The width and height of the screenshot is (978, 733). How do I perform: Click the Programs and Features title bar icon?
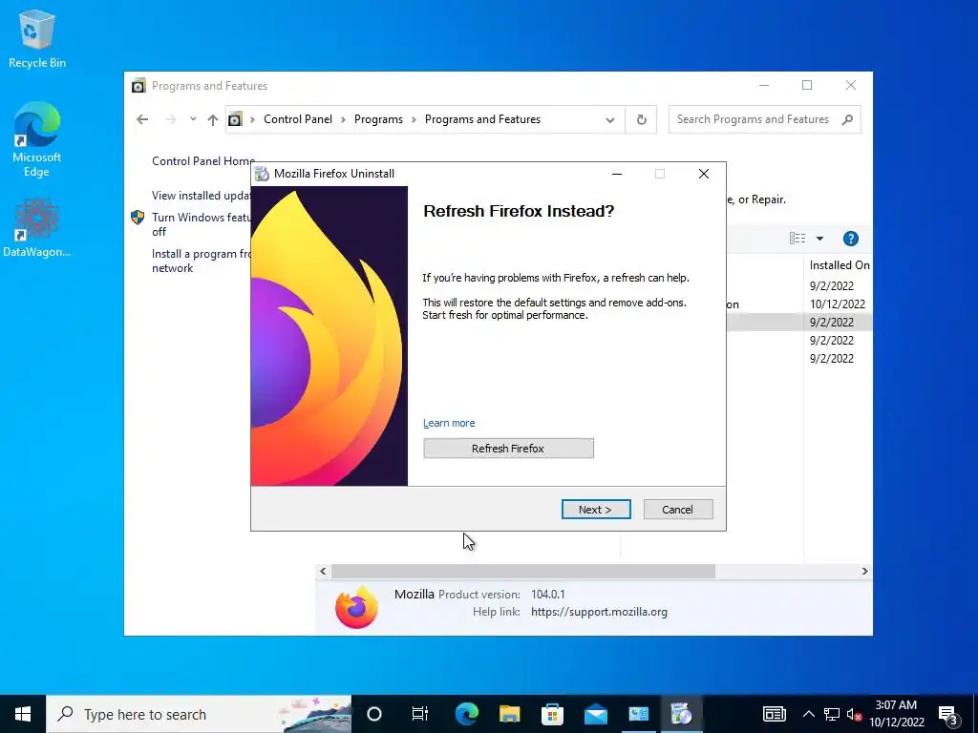[x=138, y=85]
